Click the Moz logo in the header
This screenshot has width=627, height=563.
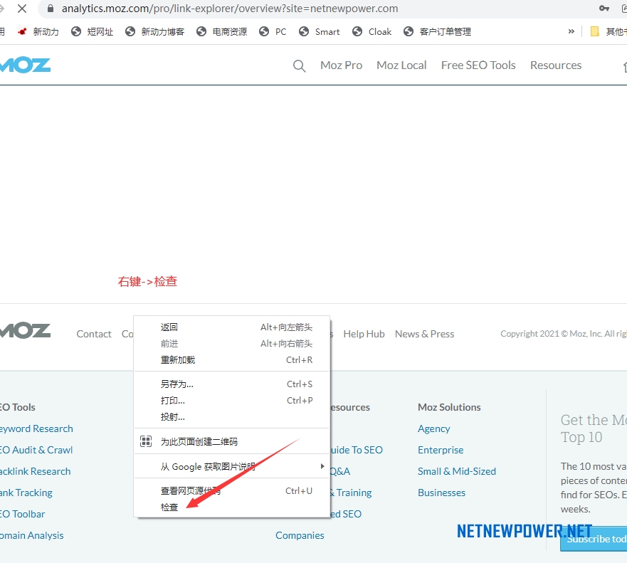tap(25, 65)
